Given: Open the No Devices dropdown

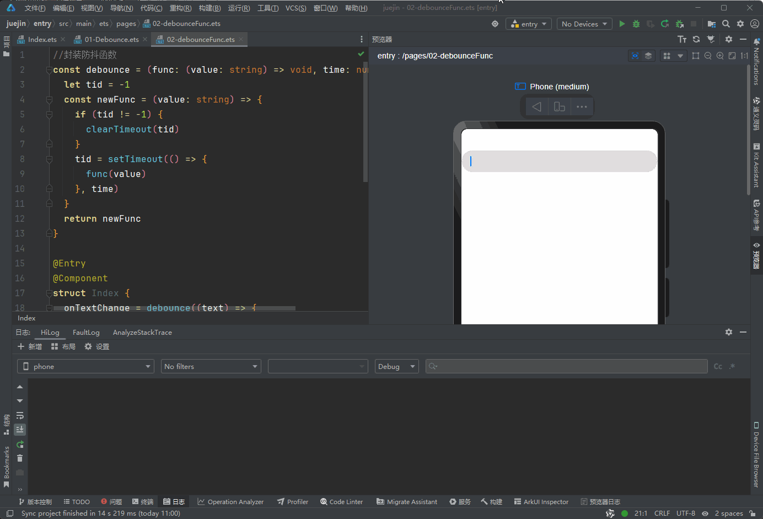Looking at the screenshot, I should point(584,24).
